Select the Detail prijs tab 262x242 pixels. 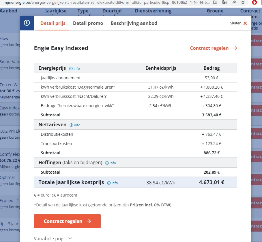pyautogui.click(x=53, y=23)
